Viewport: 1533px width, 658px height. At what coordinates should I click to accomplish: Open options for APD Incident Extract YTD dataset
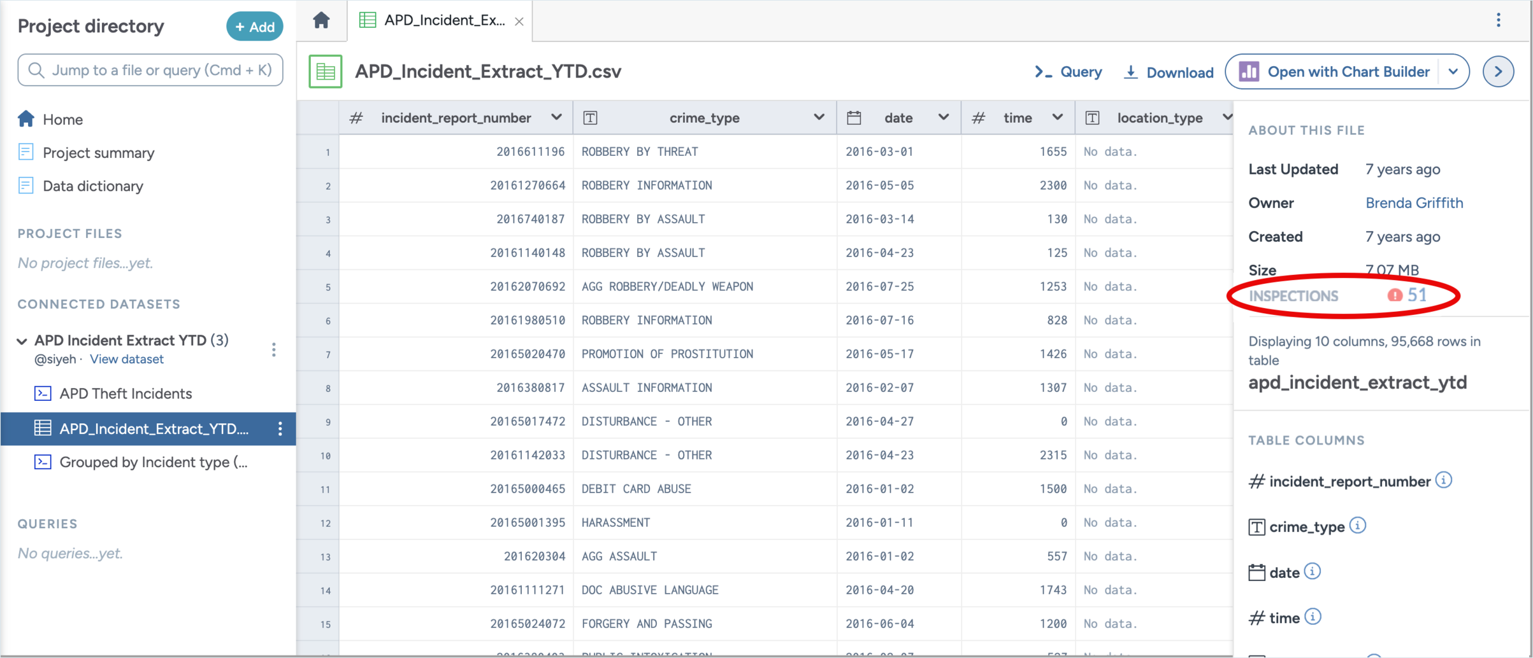273,349
